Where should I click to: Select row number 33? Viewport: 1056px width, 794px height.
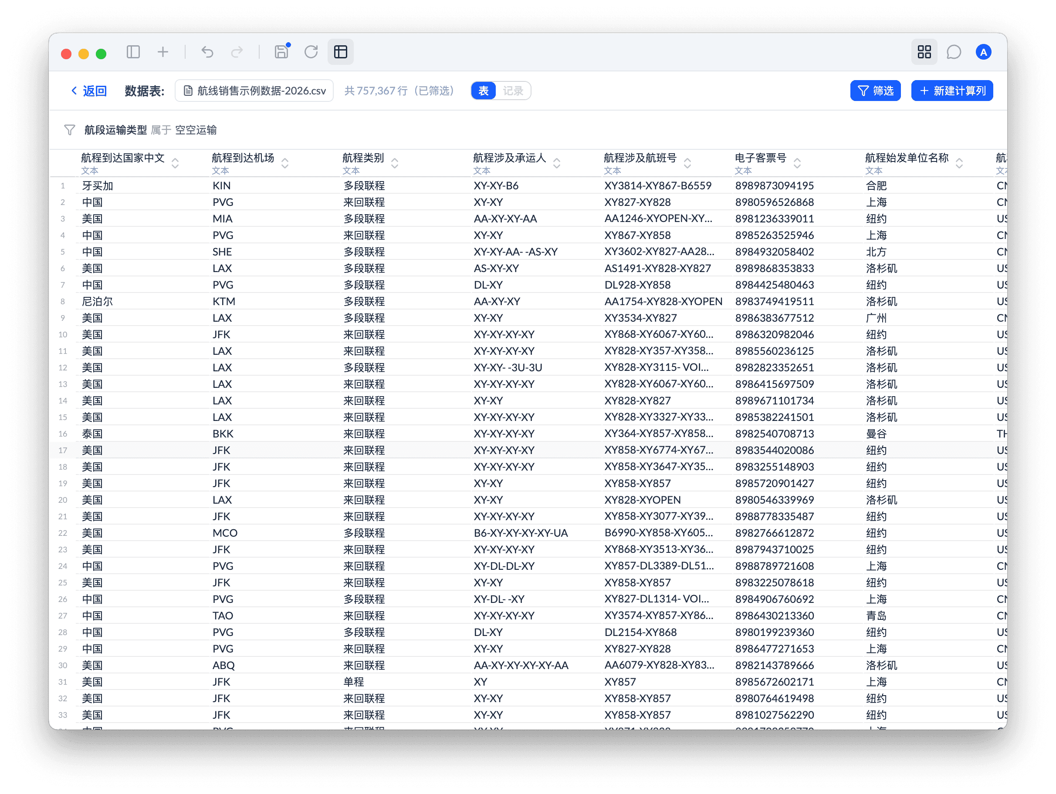pyautogui.click(x=63, y=715)
